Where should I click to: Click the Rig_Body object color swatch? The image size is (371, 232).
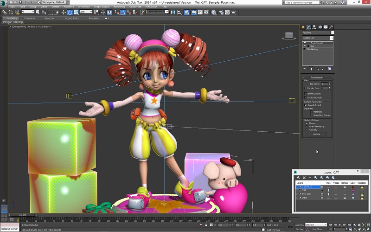pos(333,32)
